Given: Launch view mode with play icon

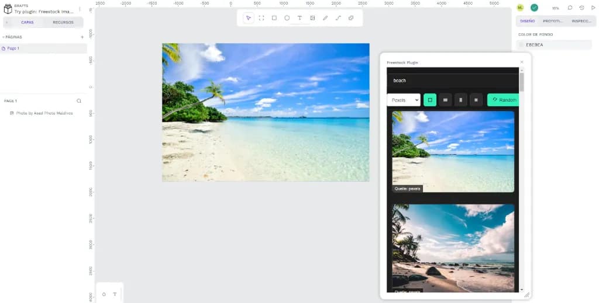Looking at the screenshot, I should click(x=593, y=8).
